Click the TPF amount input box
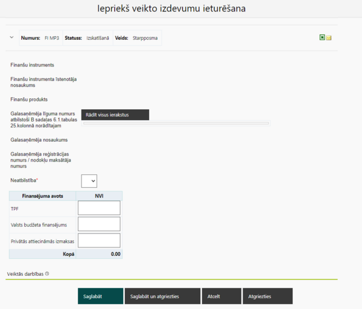The image size is (362, 309). click(x=99, y=208)
